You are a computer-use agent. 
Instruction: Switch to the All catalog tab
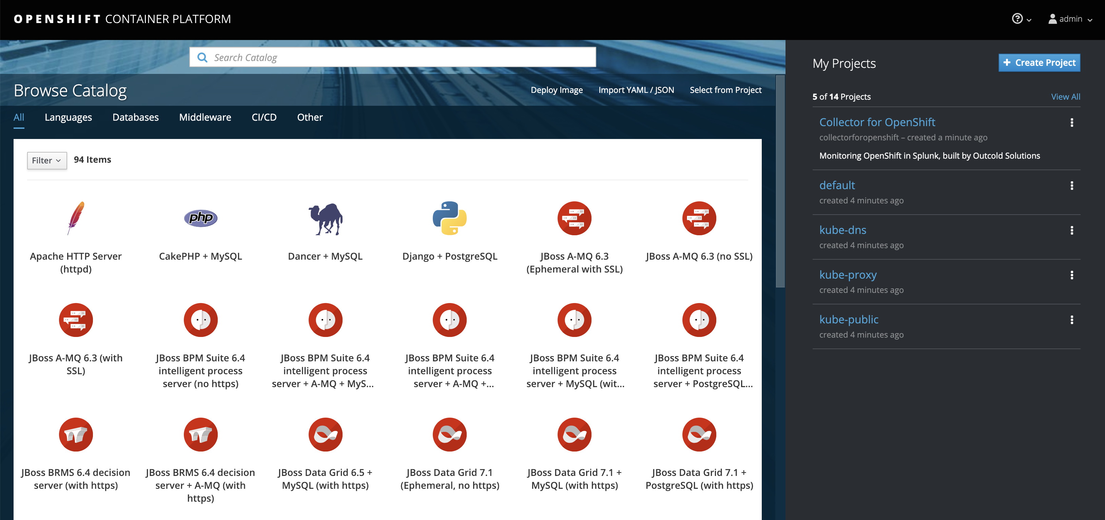(x=19, y=118)
